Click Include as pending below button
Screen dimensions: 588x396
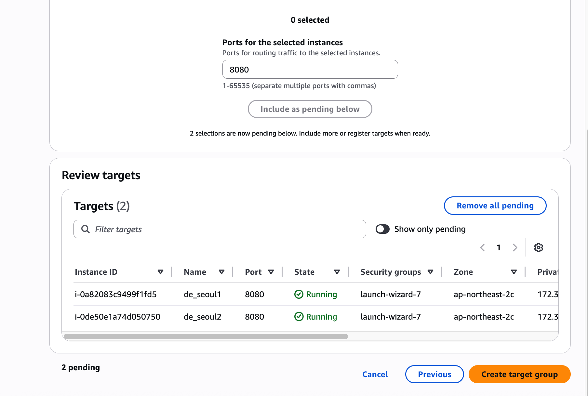tap(310, 109)
